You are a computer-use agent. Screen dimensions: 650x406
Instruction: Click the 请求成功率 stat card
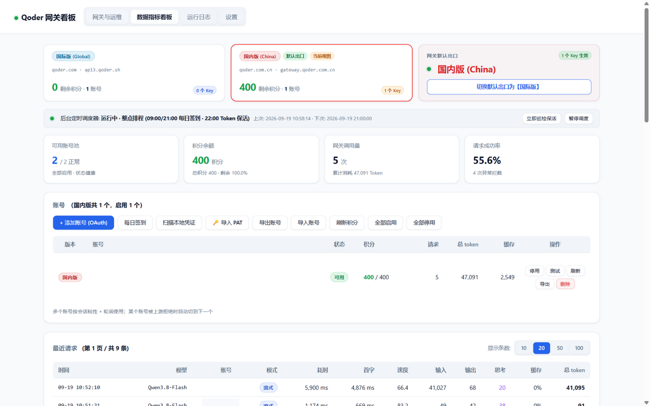click(532, 159)
